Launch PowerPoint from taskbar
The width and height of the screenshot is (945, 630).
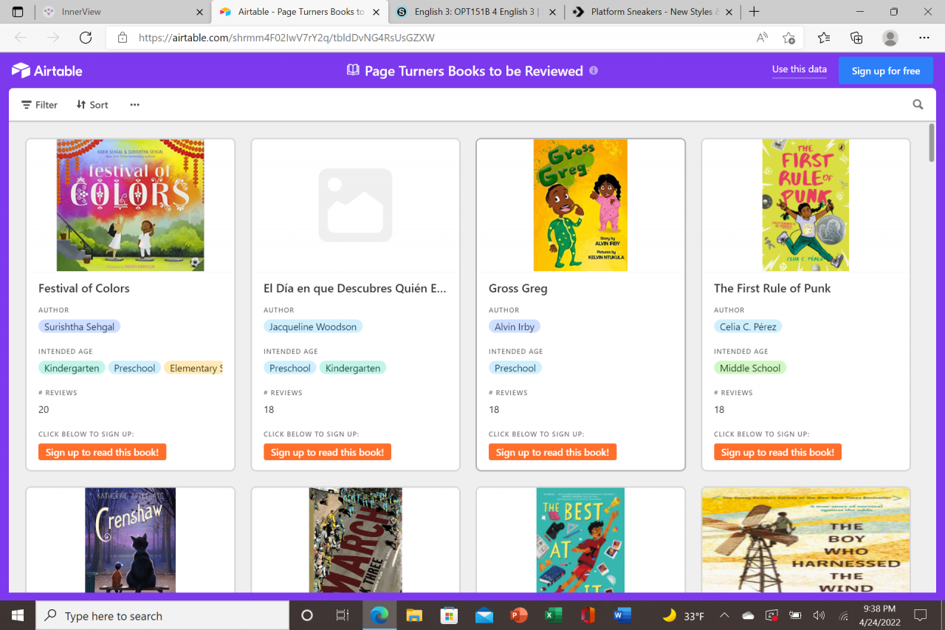[x=518, y=615]
